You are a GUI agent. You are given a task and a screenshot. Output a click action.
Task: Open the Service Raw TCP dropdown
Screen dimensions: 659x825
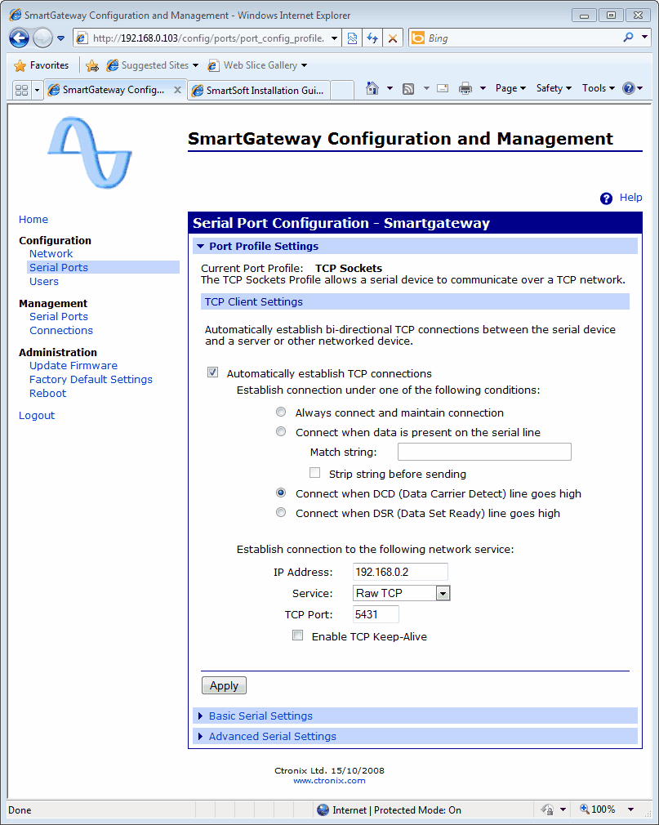401,594
